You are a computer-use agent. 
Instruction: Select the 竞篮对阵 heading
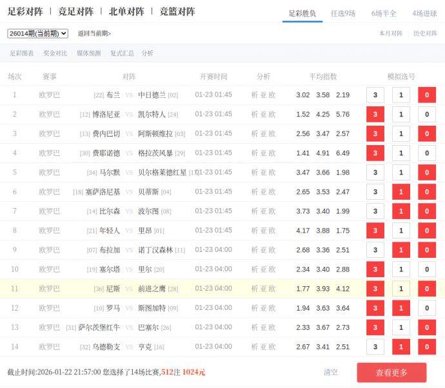pyautogui.click(x=177, y=12)
